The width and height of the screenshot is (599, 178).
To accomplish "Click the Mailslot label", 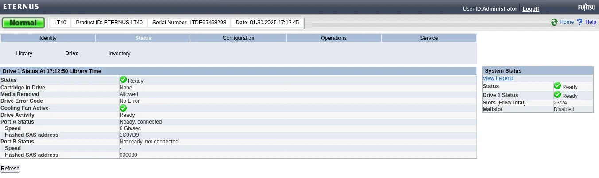I will (x=493, y=109).
